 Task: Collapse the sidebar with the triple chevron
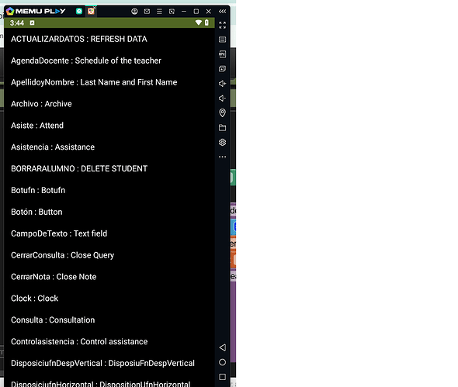(222, 12)
